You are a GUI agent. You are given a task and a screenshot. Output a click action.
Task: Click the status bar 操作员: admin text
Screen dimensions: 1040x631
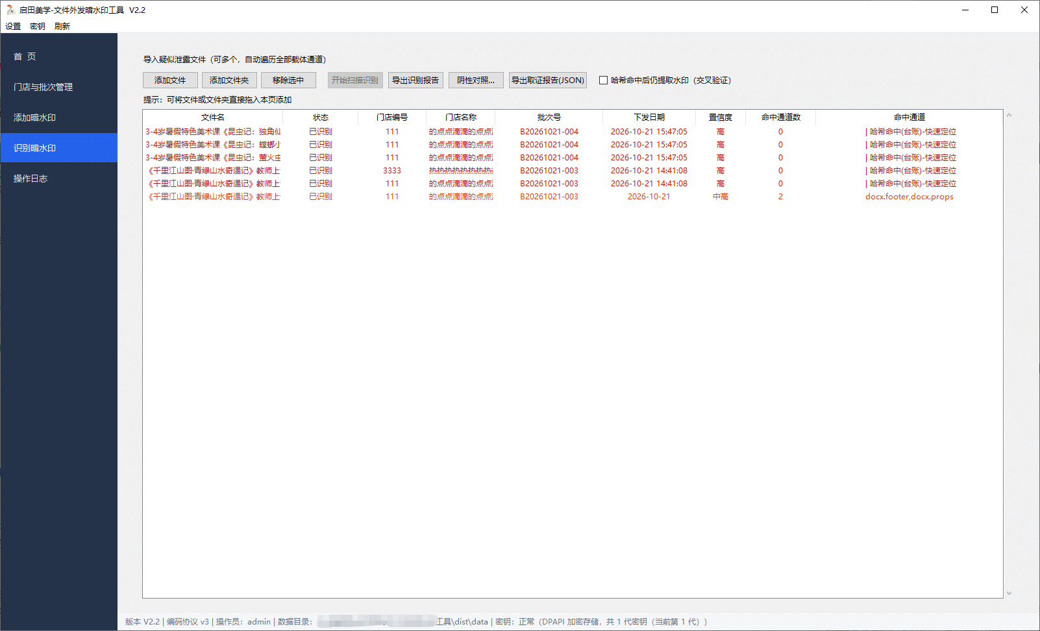243,622
